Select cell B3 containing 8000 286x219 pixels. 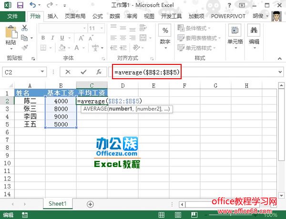[x=61, y=109]
